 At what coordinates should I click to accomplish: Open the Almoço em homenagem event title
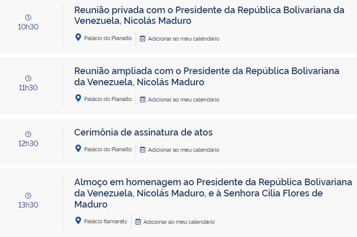click(x=213, y=193)
